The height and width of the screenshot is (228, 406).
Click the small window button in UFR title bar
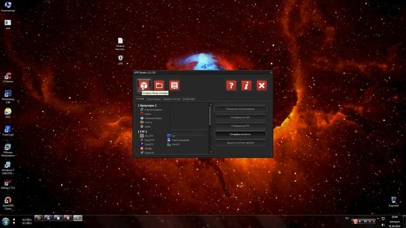[x=271, y=73]
